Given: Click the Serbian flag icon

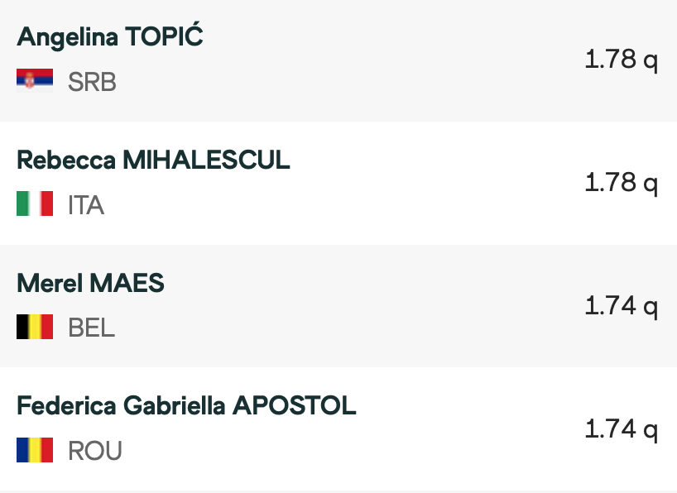Looking at the screenshot, I should pos(35,80).
